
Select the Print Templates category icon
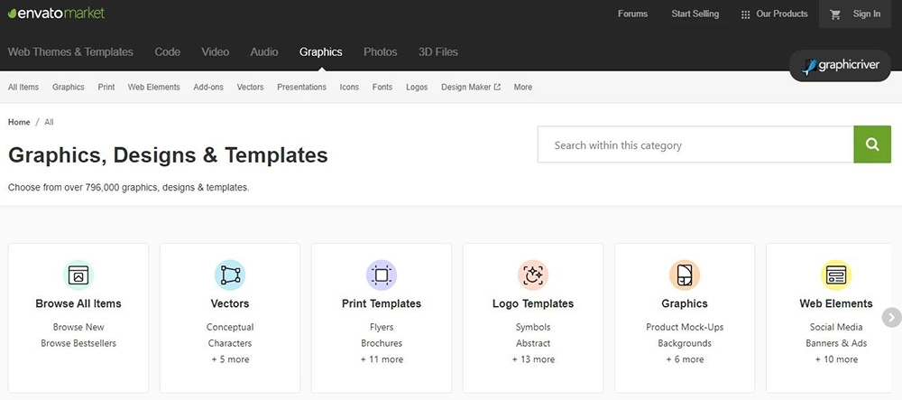coord(382,275)
